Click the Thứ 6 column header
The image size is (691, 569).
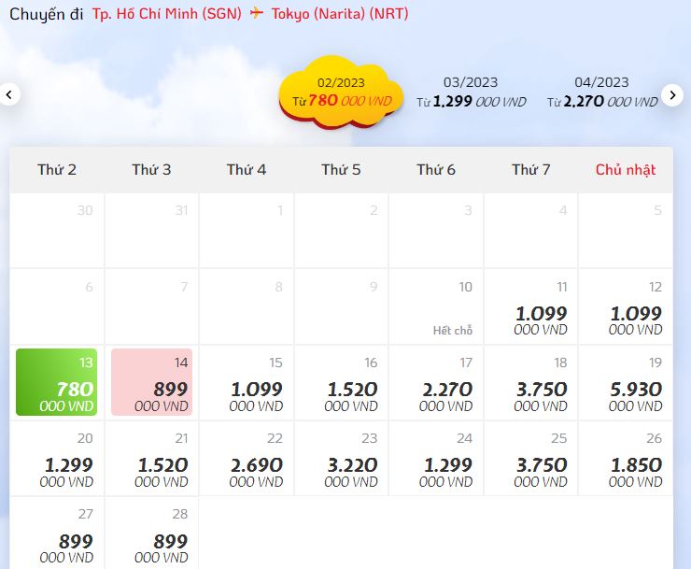point(436,170)
